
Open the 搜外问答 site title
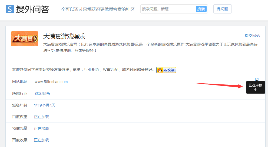(x=32, y=9)
